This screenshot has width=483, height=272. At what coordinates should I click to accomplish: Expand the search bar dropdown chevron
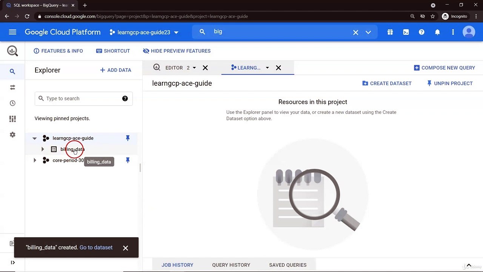pos(368,32)
